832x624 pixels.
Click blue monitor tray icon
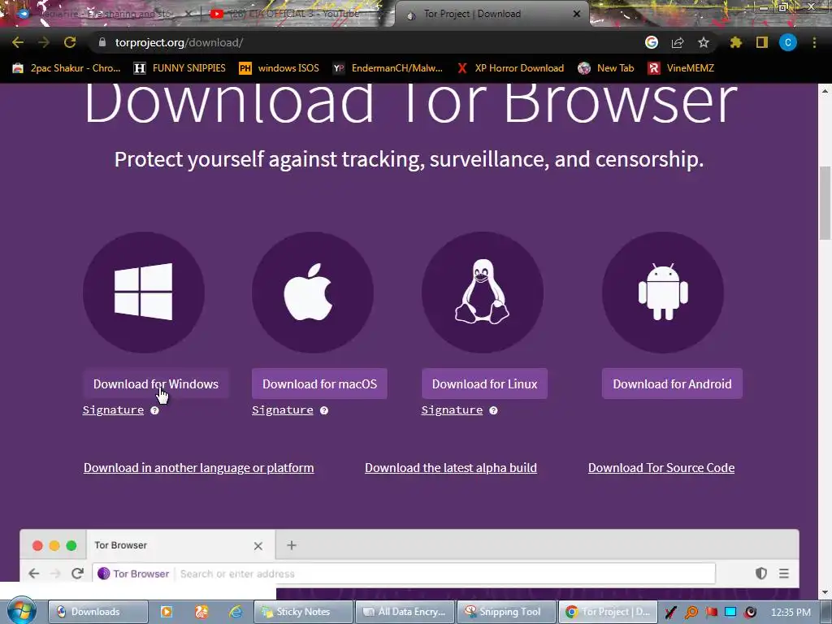[730, 613]
